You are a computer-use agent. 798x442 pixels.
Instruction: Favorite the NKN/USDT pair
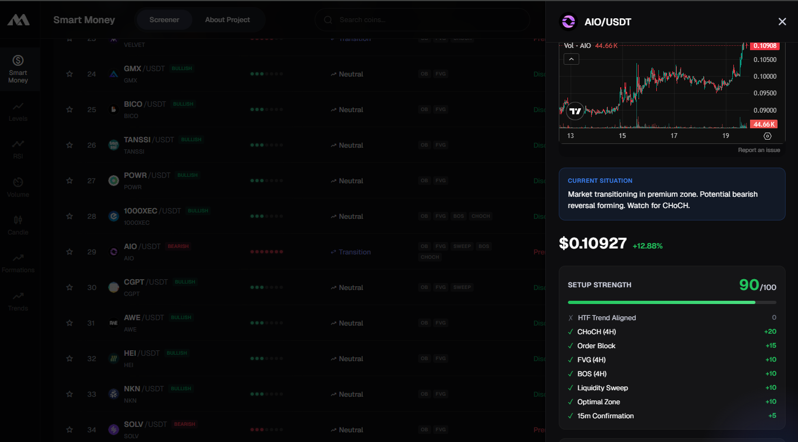tap(70, 394)
